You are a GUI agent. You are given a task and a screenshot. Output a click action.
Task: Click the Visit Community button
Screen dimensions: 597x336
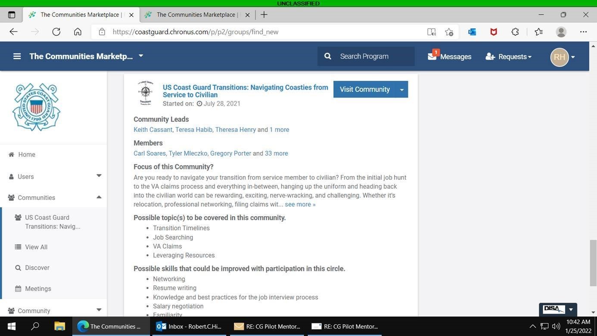(x=364, y=90)
